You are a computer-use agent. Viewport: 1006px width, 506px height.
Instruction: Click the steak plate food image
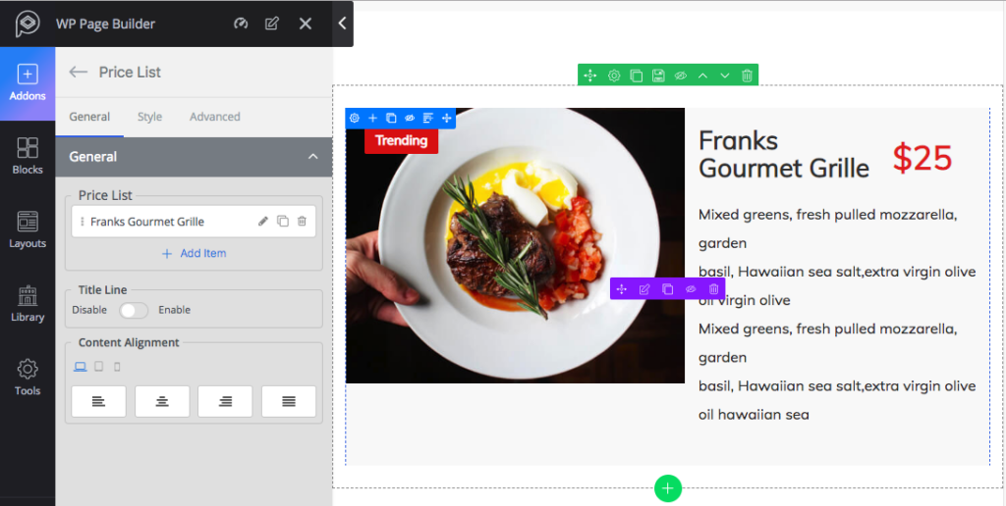coord(515,245)
